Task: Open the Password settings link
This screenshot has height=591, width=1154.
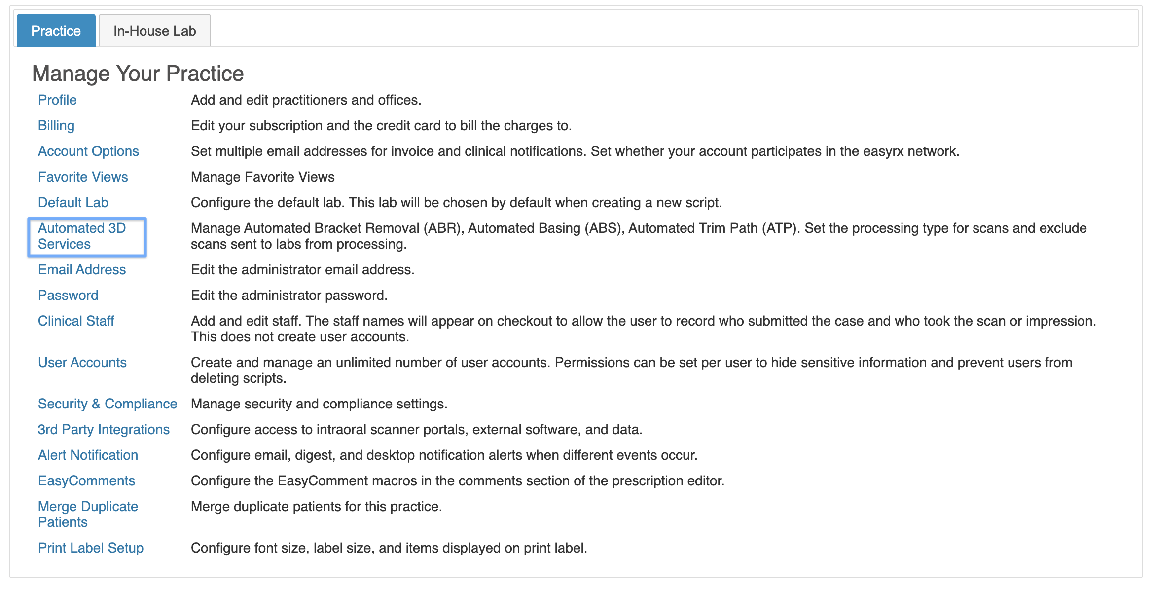Action: (68, 295)
